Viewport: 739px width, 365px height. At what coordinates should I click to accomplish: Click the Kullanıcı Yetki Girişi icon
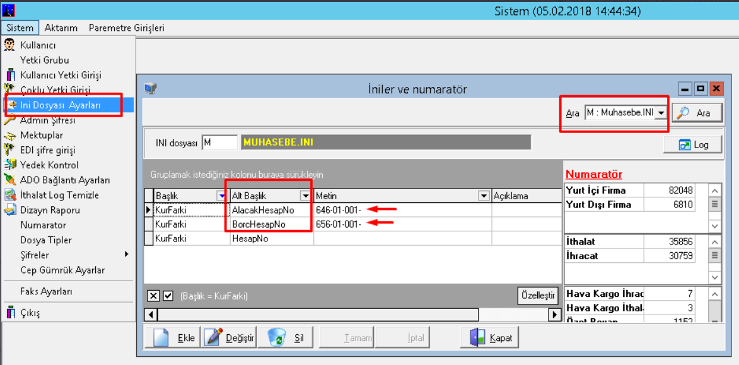(9, 75)
